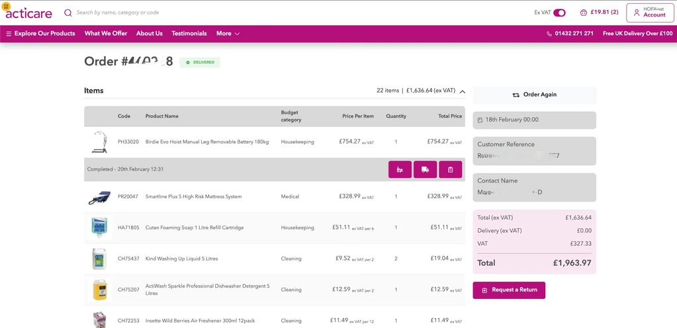The width and height of the screenshot is (677, 328).
Task: Click the Contact Name box
Action: pyautogui.click(x=535, y=187)
